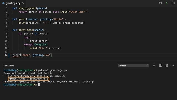Click 'except Exception:' on line 11
Image resolution: width=177 pixels, height=100 pixels.
coord(36,44)
